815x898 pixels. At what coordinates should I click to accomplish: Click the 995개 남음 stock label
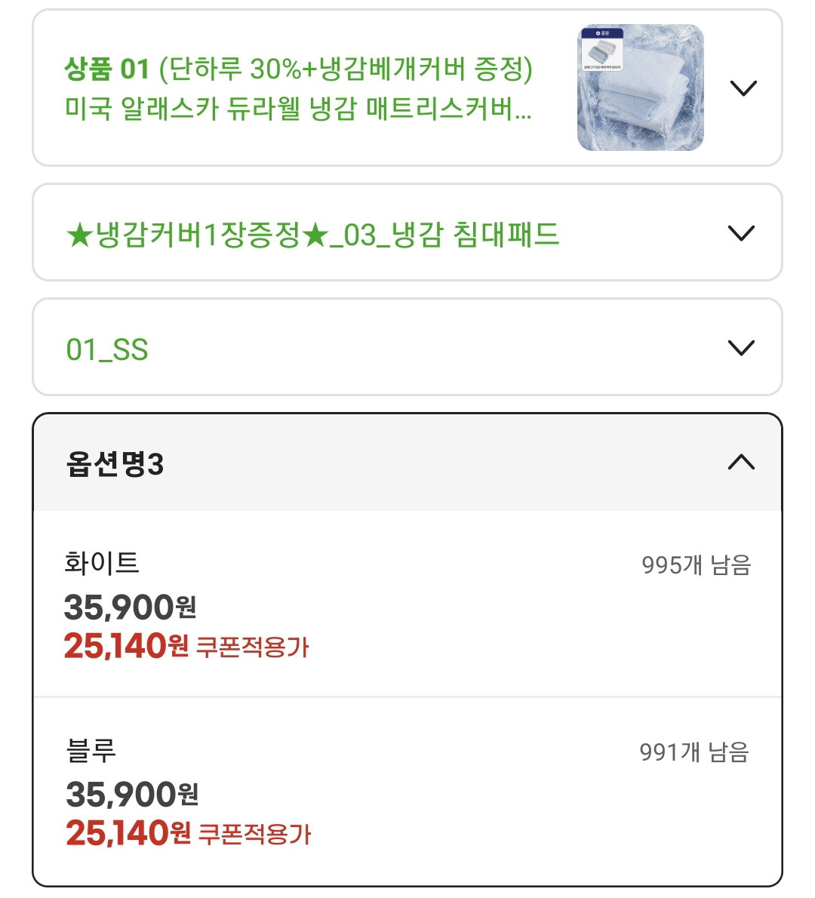pos(696,564)
